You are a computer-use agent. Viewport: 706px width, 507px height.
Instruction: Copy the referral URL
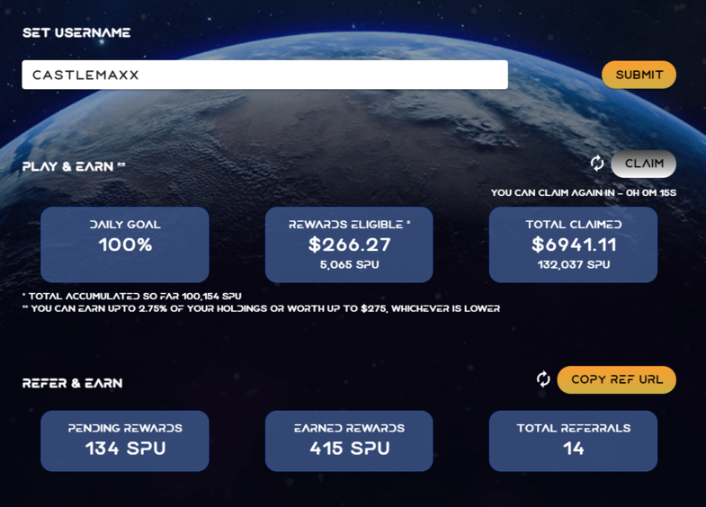(616, 379)
